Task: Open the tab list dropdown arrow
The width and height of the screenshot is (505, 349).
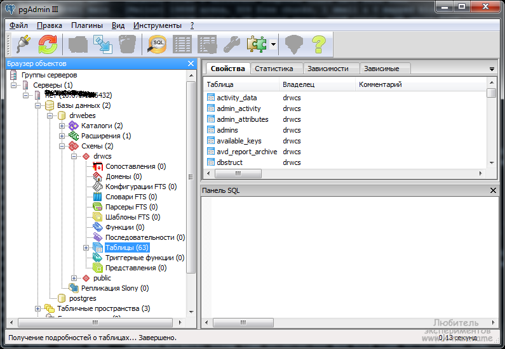Action: pyautogui.click(x=492, y=69)
